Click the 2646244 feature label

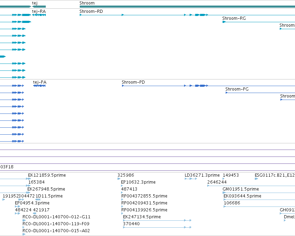pos(217,182)
